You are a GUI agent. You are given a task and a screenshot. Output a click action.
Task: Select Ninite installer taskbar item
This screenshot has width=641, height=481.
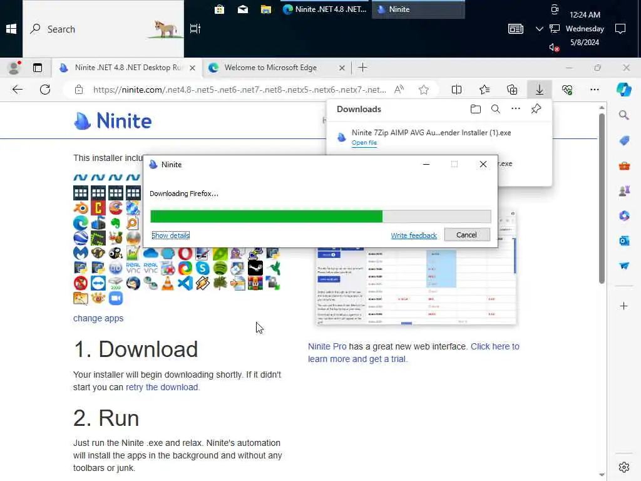point(418,9)
